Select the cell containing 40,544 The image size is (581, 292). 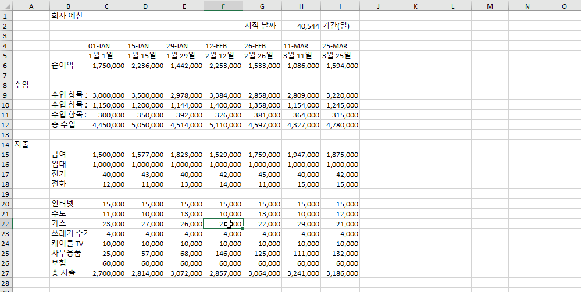pyautogui.click(x=301, y=26)
